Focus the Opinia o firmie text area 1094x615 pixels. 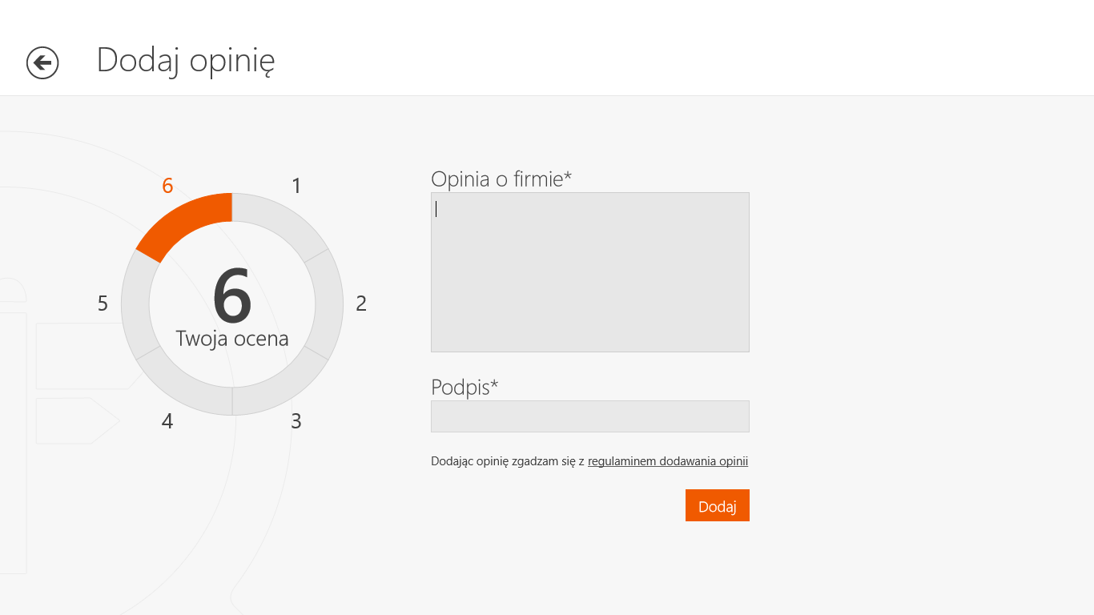[x=590, y=272]
